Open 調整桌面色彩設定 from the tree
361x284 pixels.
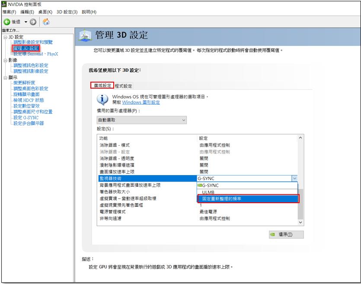(x=31, y=89)
